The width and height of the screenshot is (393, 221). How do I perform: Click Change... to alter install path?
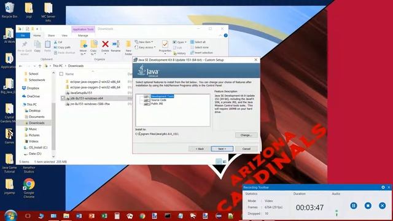(x=246, y=135)
